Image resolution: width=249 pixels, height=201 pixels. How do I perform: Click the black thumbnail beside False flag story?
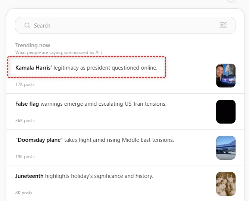[225, 112]
